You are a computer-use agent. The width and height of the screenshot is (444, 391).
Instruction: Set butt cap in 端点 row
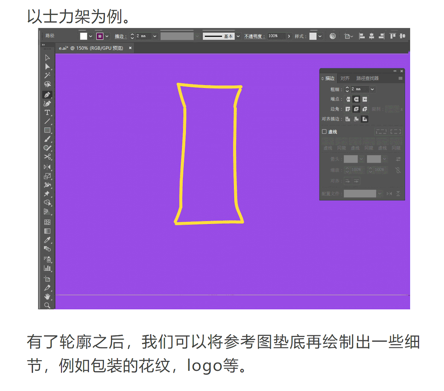[x=348, y=99]
